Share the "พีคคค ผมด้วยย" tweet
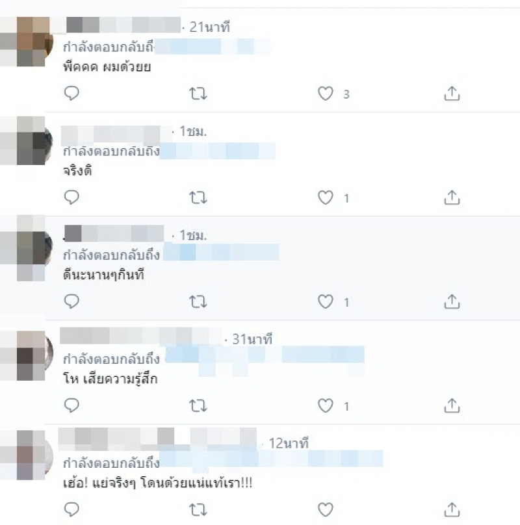The image size is (520, 525). (452, 94)
